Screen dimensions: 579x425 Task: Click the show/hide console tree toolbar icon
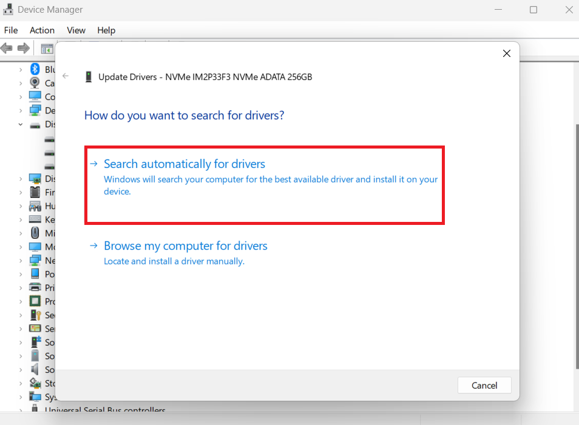[x=47, y=49]
